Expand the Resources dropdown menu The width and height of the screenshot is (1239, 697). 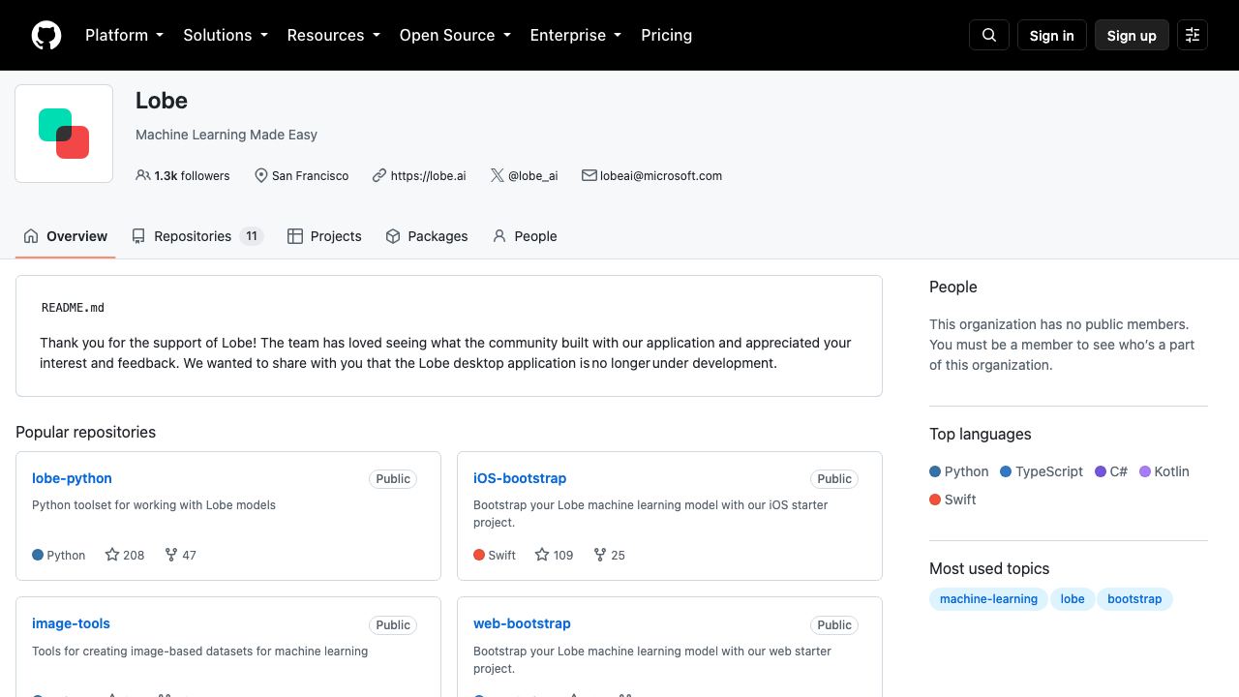(x=333, y=35)
